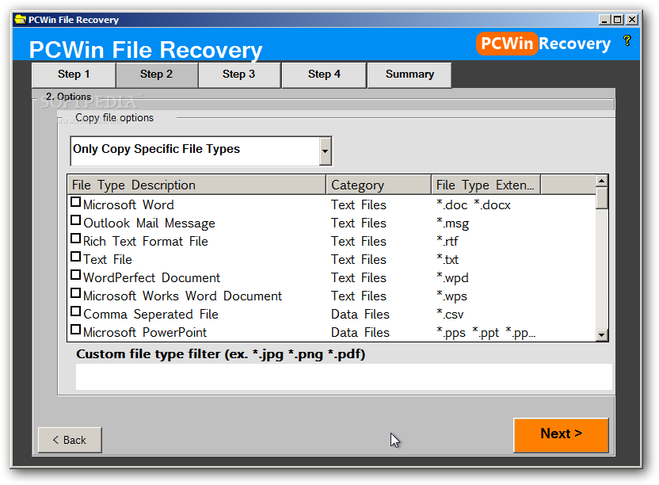Select the Step 2 tab
The image size is (659, 485).
[x=156, y=74]
